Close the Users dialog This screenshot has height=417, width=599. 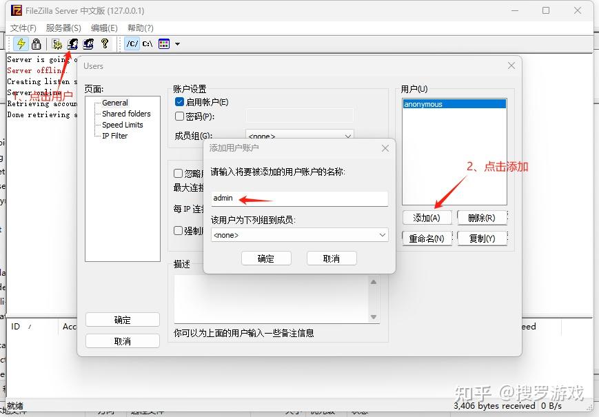[511, 66]
